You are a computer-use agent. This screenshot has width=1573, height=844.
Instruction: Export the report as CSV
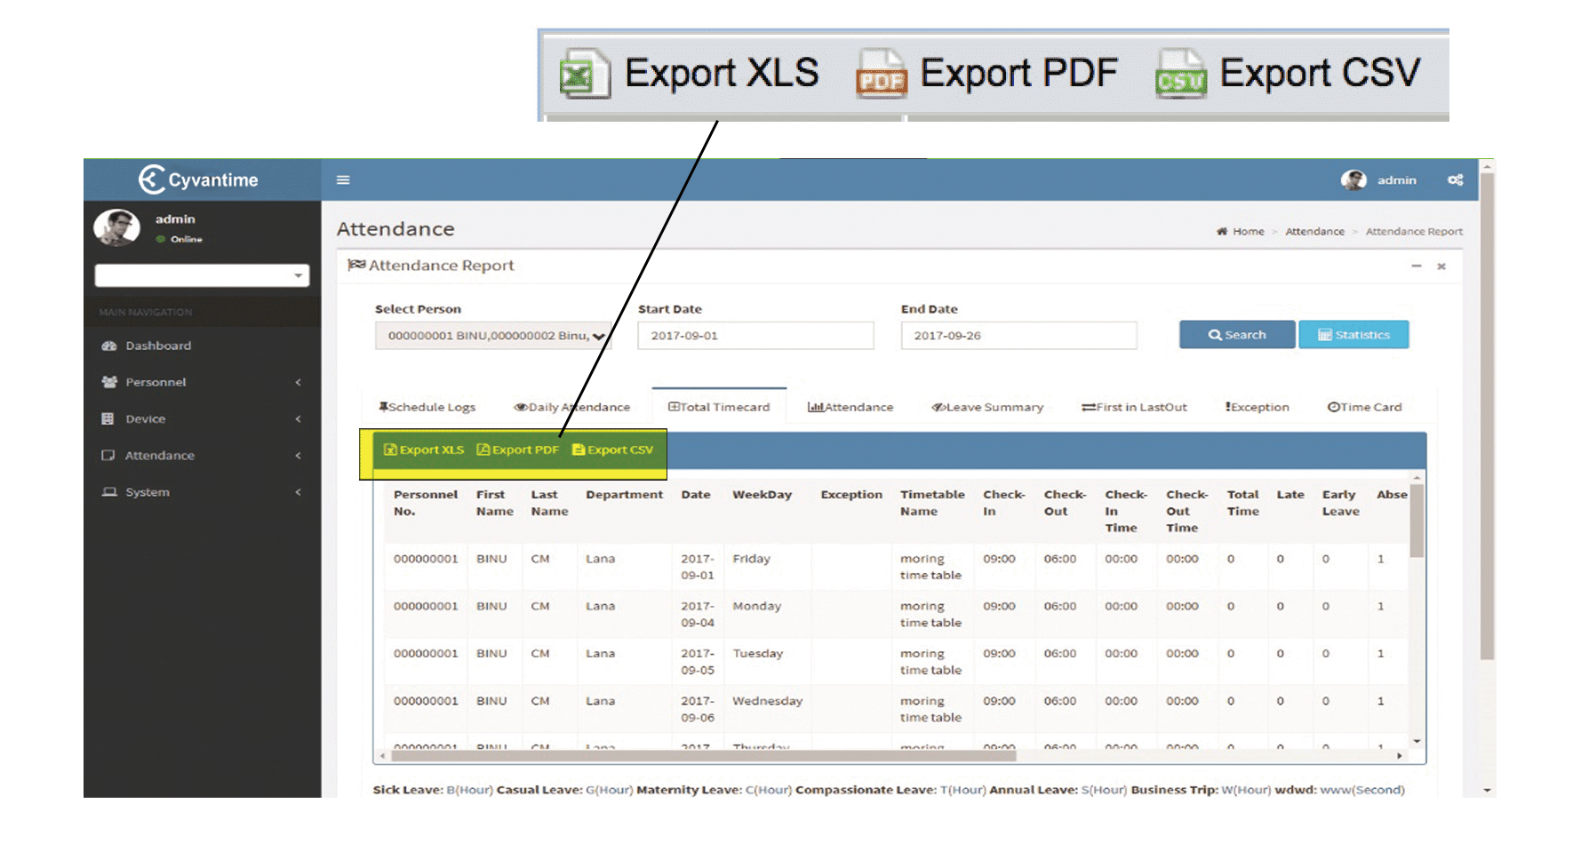tap(613, 450)
